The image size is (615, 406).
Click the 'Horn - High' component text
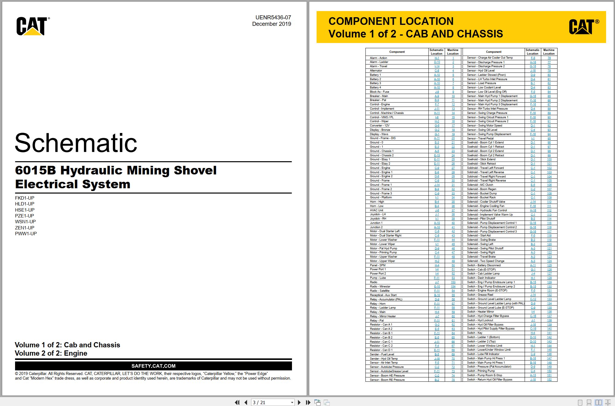[x=377, y=202]
